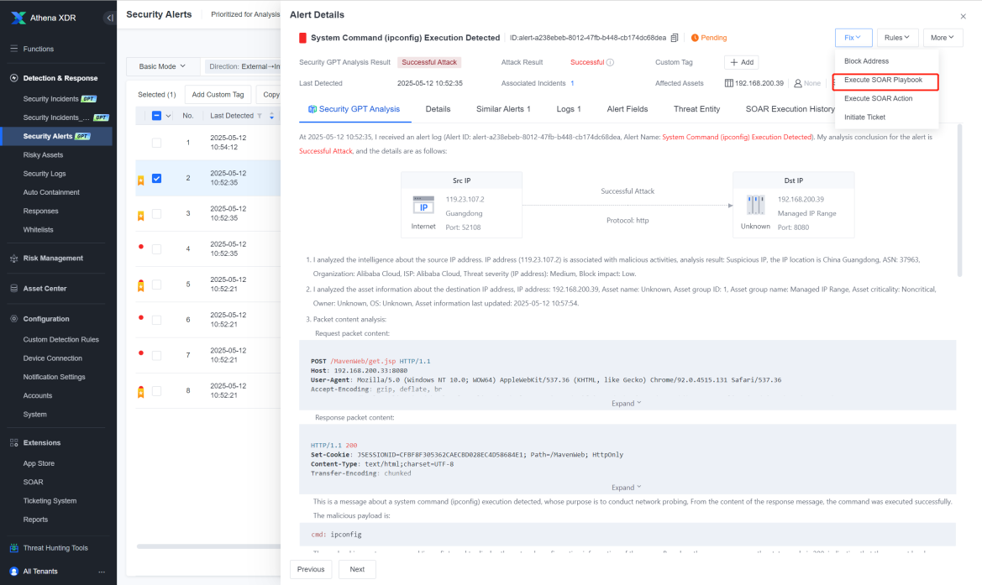Expand the request packet content
Viewport: 982px width, 585px height.
click(627, 404)
